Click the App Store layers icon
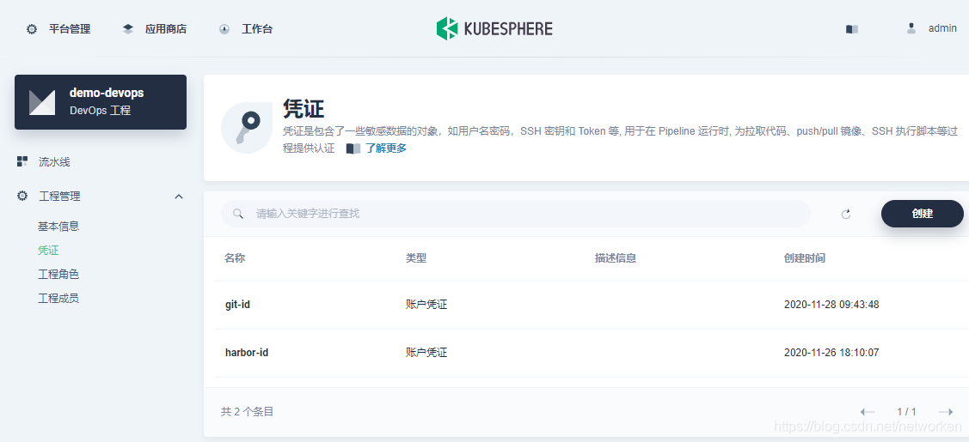 128,28
